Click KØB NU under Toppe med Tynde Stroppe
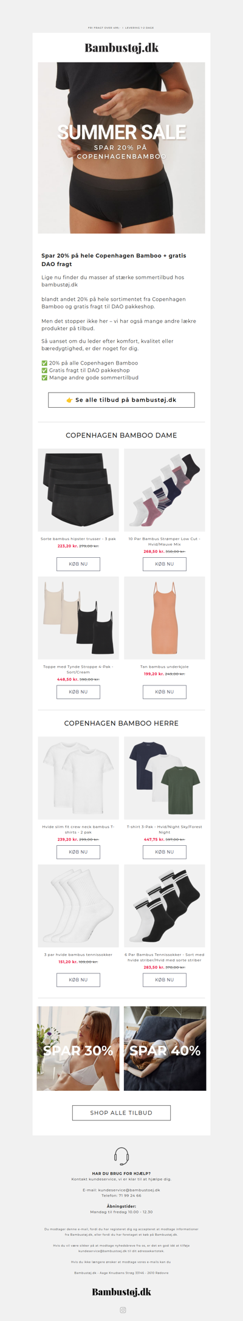 pyautogui.click(x=78, y=691)
